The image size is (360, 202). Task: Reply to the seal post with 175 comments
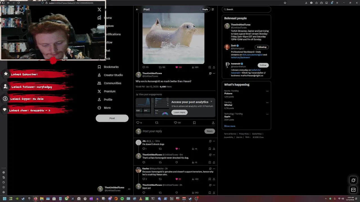[x=145, y=67]
